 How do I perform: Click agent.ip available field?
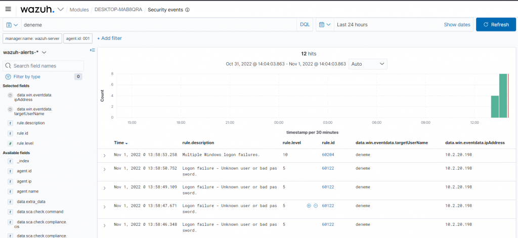24,181
